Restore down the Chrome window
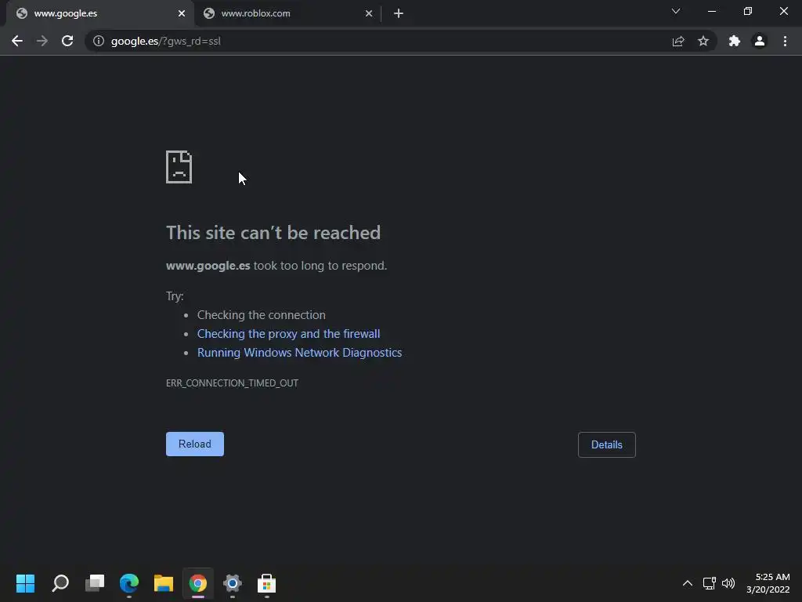 (748, 11)
